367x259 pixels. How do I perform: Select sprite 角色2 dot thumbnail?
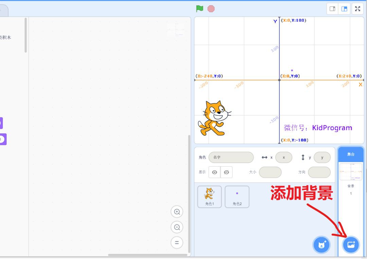click(x=237, y=197)
